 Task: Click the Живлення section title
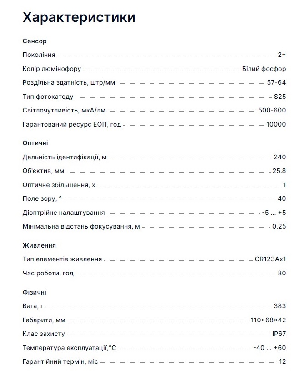(x=39, y=245)
